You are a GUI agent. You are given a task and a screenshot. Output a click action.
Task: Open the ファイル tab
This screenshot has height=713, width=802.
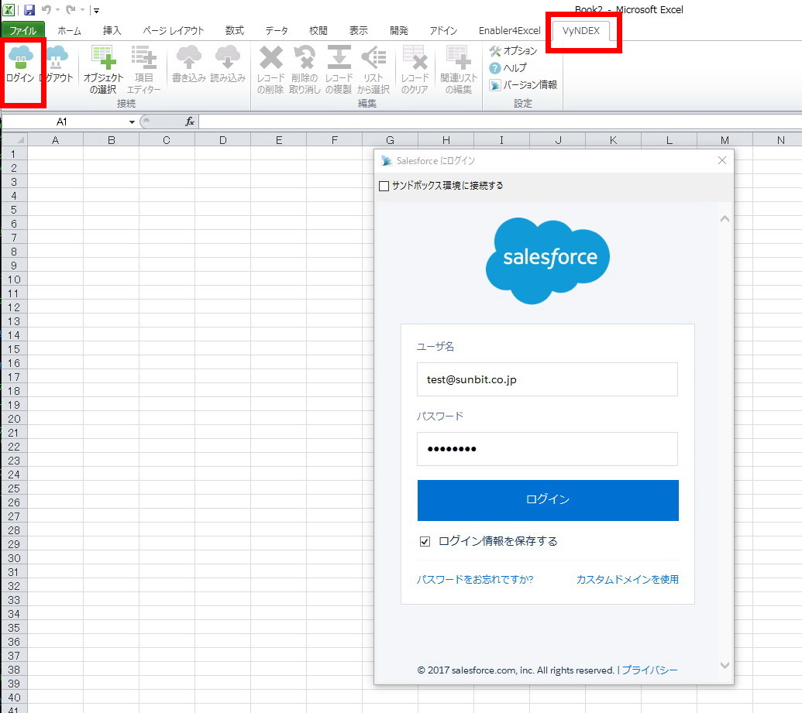pos(23,30)
